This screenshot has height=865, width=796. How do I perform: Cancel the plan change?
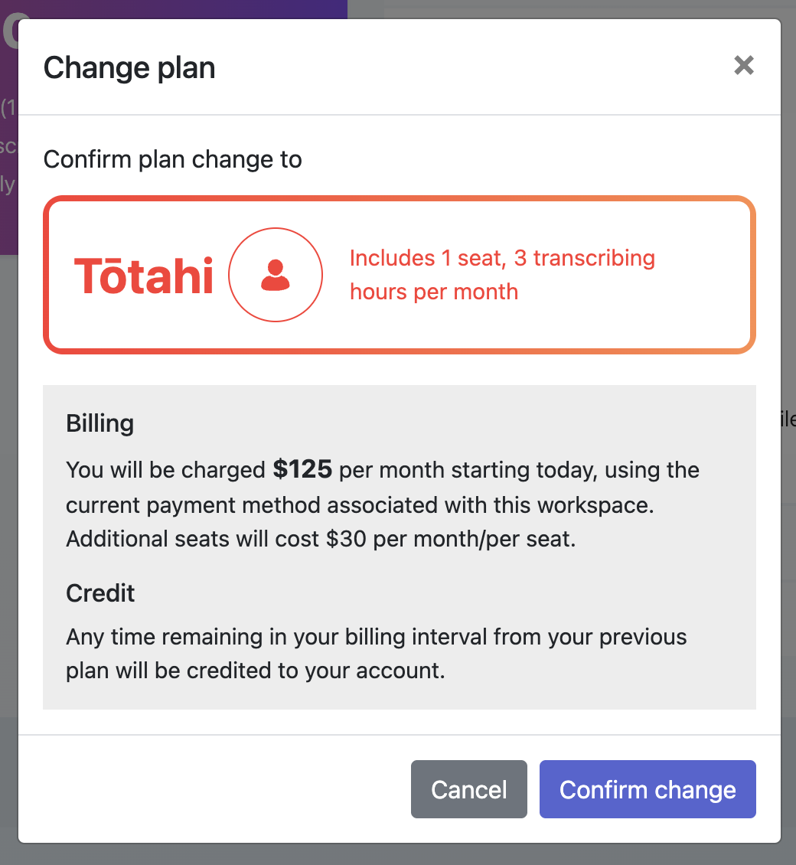pos(469,789)
